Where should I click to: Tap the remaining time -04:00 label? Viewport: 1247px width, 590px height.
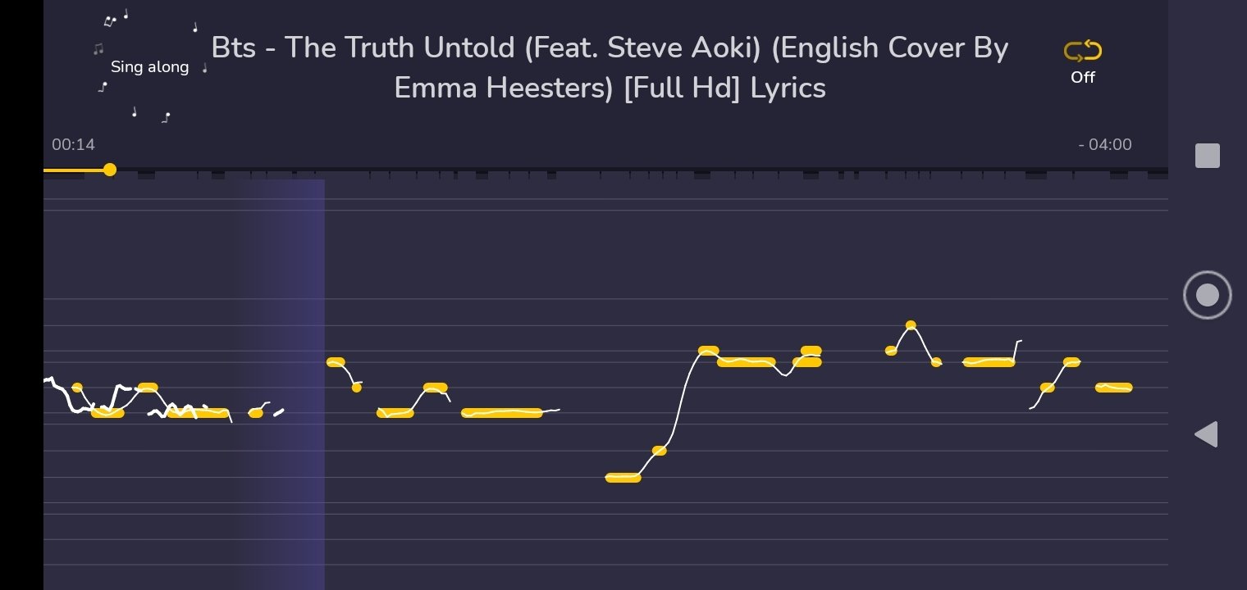1105,144
